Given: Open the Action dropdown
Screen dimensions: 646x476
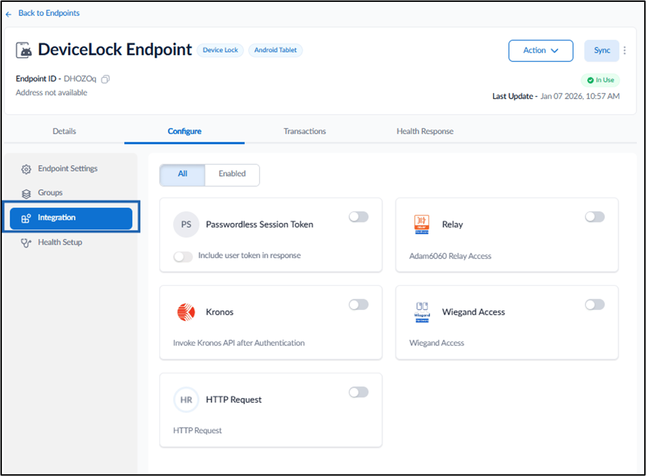Looking at the screenshot, I should click(541, 50).
